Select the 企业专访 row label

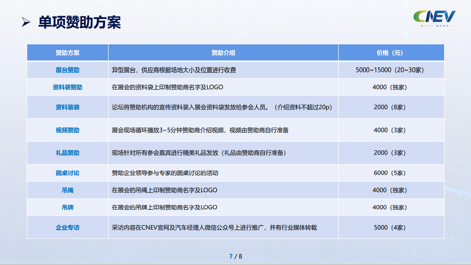coord(68,227)
